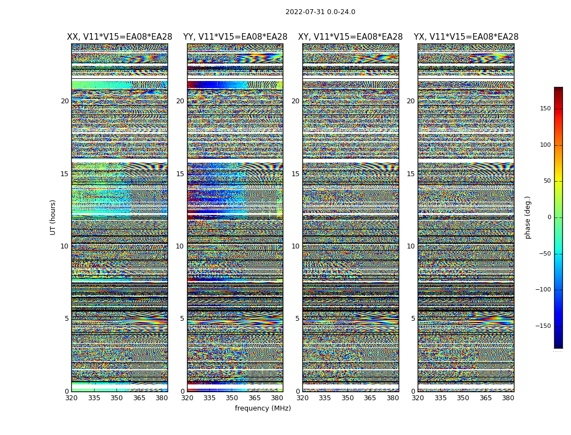This screenshot has width=571, height=435.
Task: Click the 5-hour tick on XX plot
Action: [67, 319]
